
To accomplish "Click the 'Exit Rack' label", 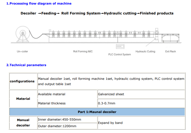I will (170, 51).
